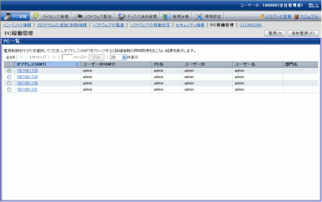Click the 移動 page jump button

click(x=96, y=57)
